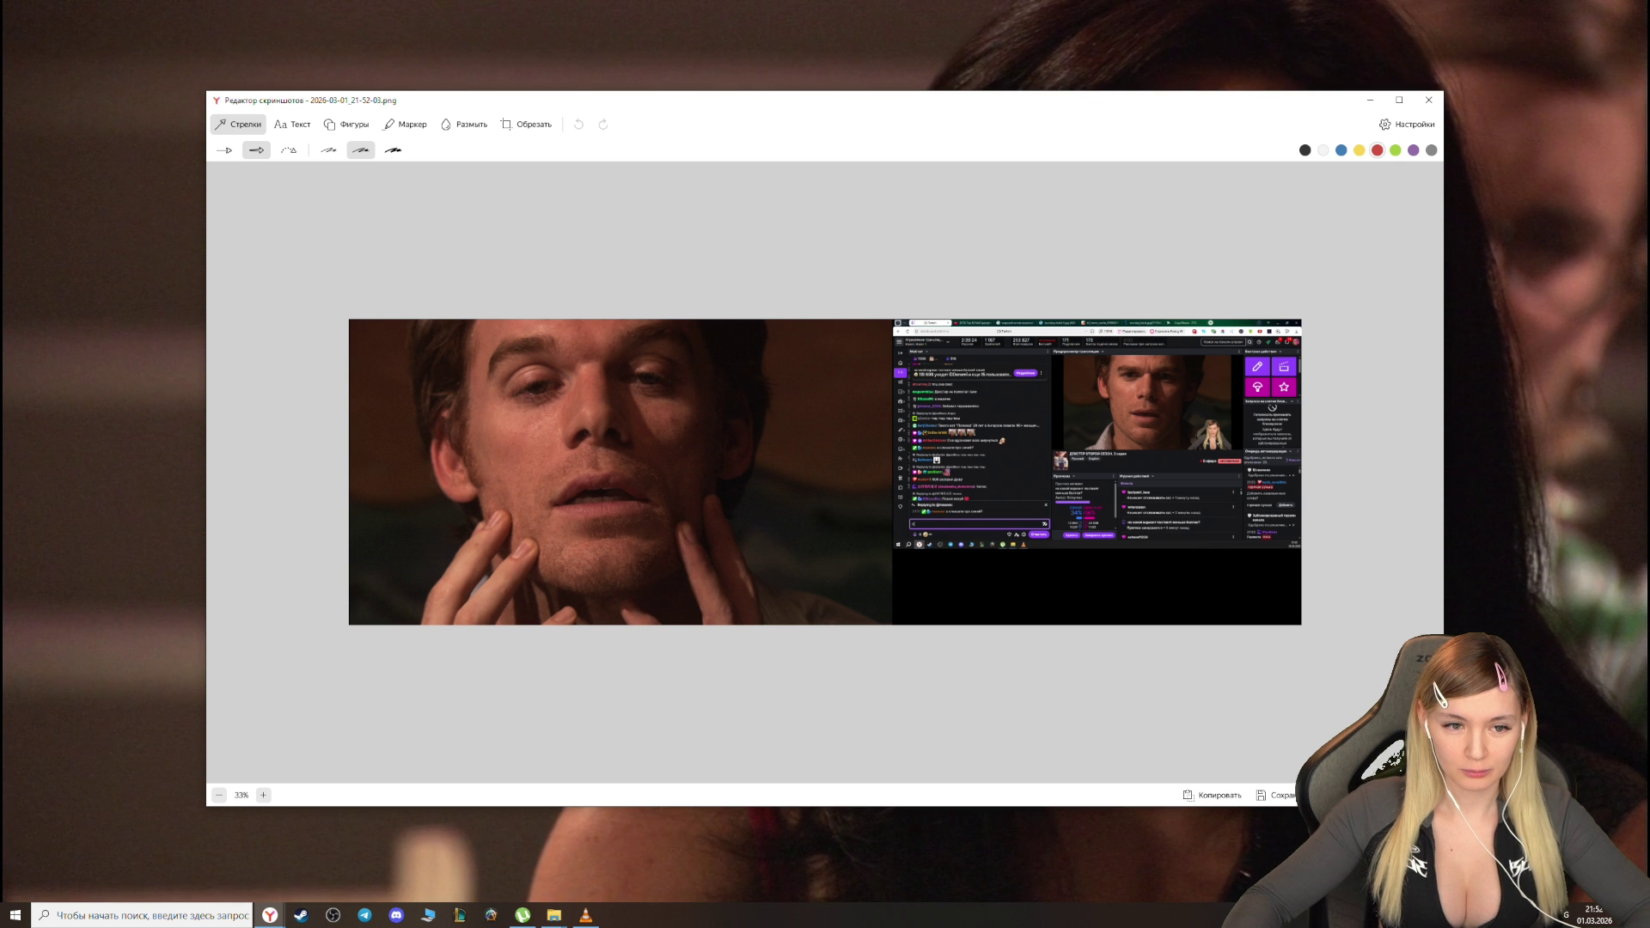Zoom out with the minus button
Screen dimensions: 1650x928
(x=219, y=796)
